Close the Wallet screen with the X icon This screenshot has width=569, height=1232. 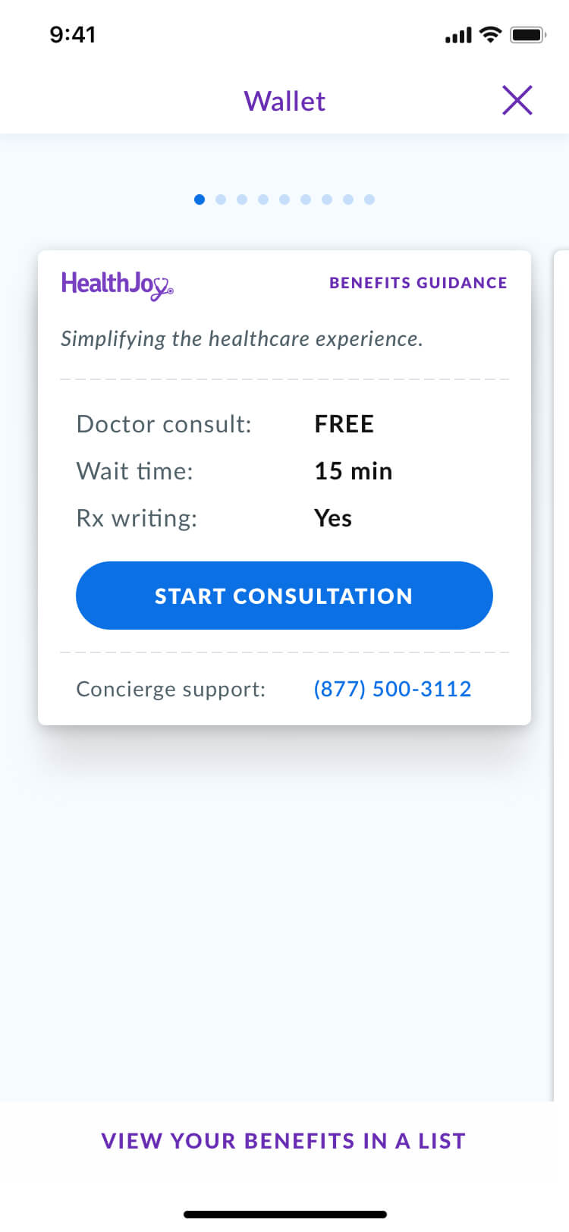point(517,100)
